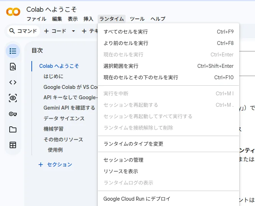Viewport: 255px width, 206px height.
Task: Select 選択範囲を実行 menu item
Action: [x=168, y=66]
